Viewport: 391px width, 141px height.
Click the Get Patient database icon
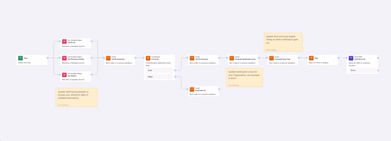coord(64,75)
